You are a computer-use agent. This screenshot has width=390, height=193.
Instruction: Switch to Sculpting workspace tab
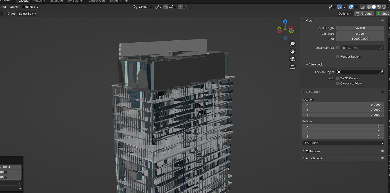[x=56, y=1]
